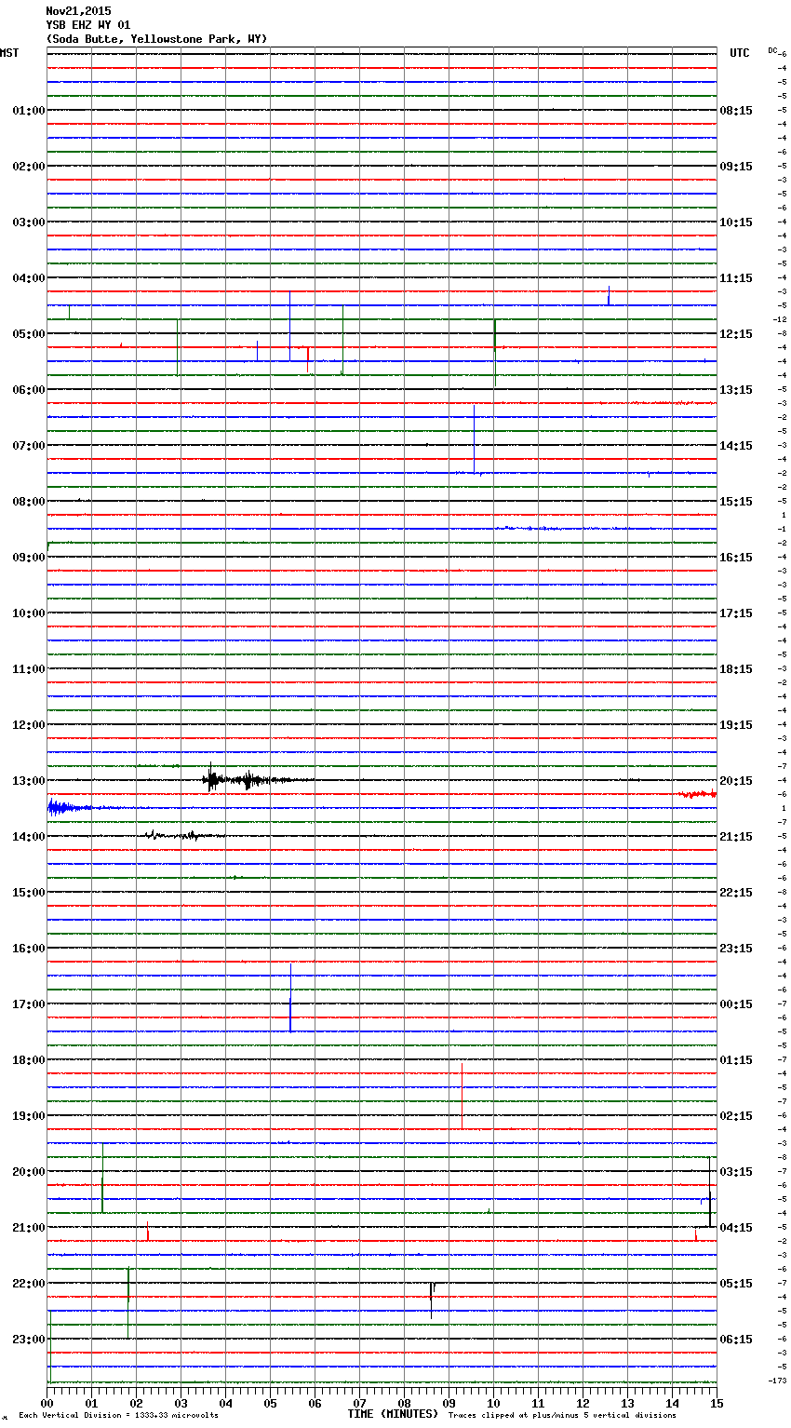This screenshot has width=791, height=1428.
Task: Click the 17:15 UTC time label
Action: coord(736,613)
